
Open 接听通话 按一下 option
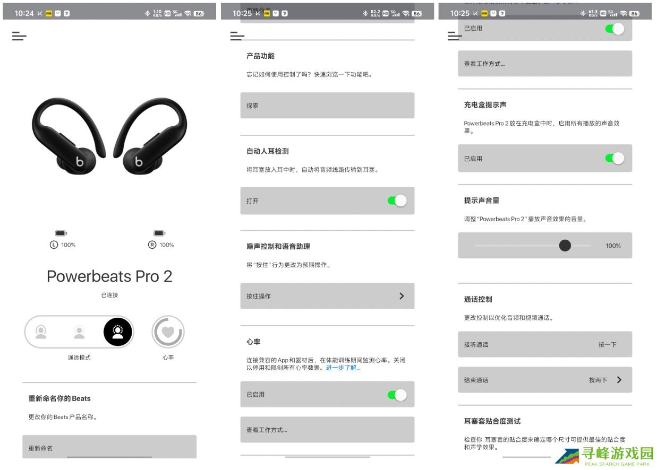[545, 344]
